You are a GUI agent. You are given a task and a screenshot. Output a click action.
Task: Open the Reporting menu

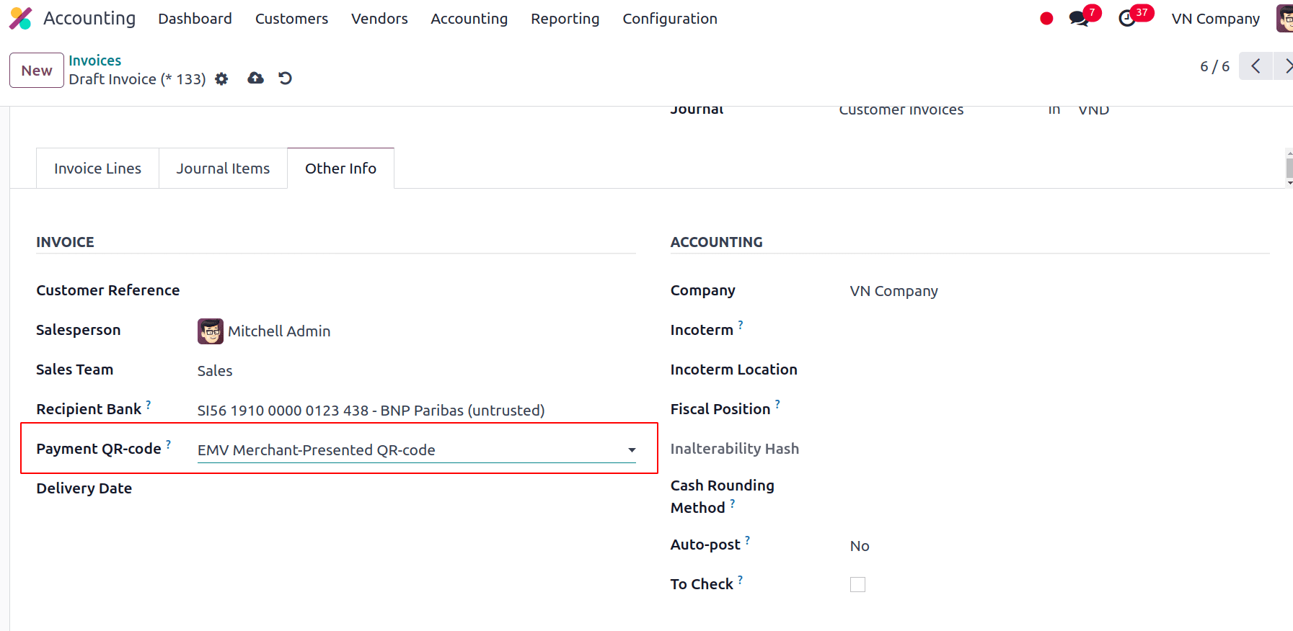(565, 19)
